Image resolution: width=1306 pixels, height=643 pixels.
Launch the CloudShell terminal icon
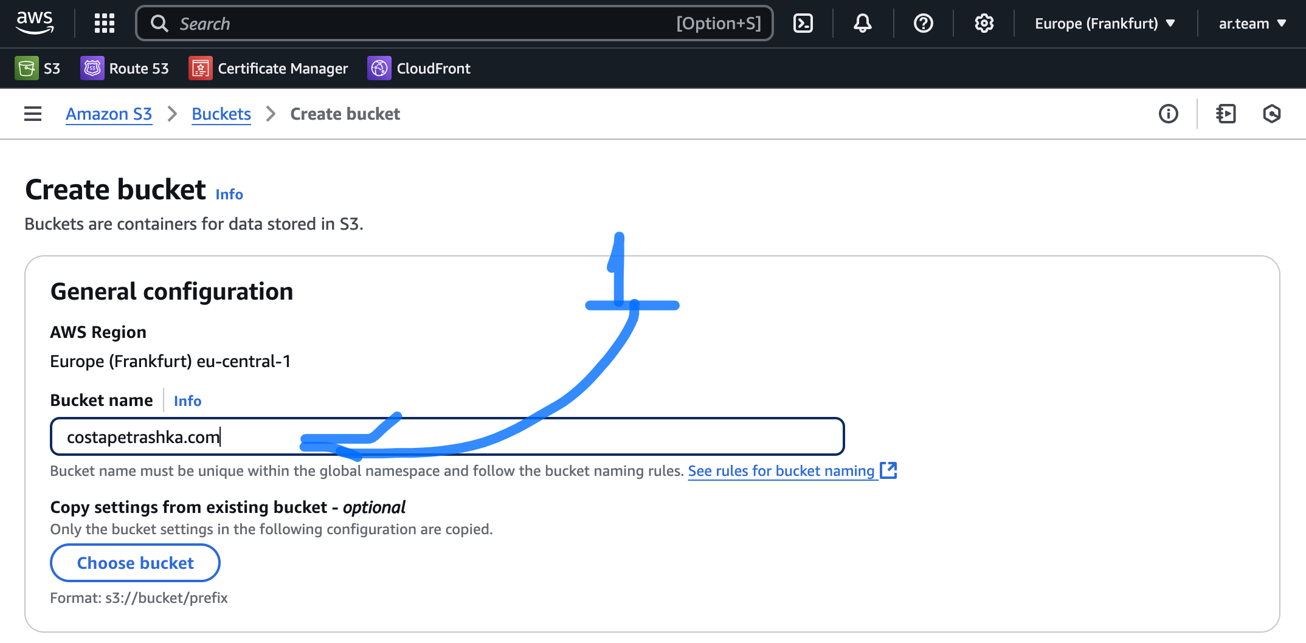(x=803, y=23)
